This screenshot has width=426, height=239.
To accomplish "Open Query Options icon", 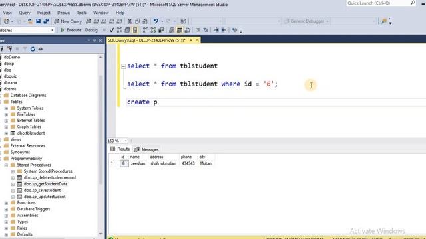I will pos(127,30).
